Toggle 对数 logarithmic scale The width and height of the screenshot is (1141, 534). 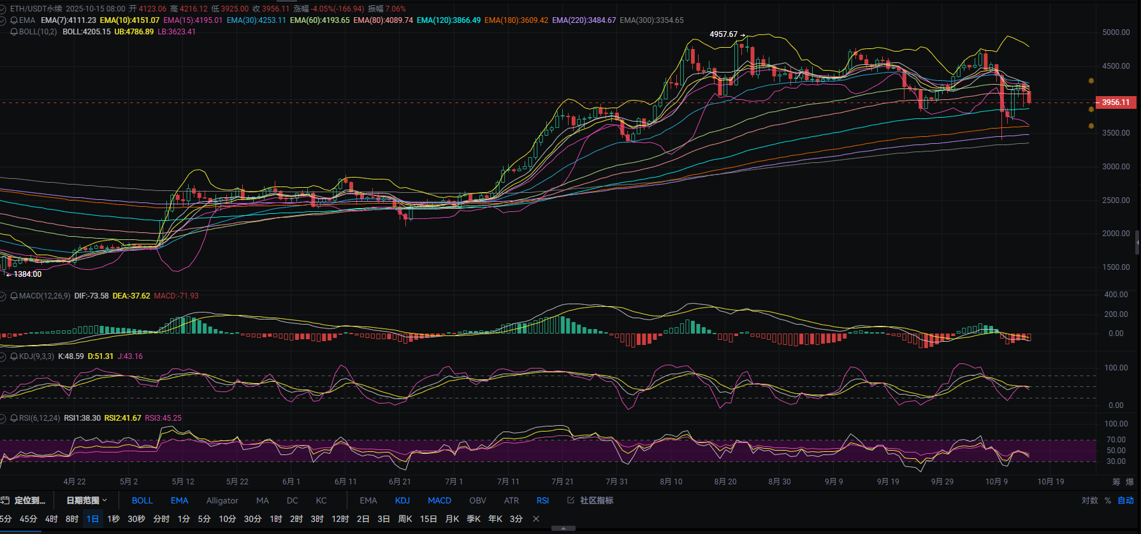(1089, 500)
